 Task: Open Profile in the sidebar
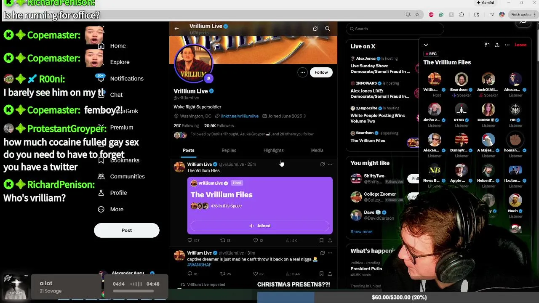point(112,193)
